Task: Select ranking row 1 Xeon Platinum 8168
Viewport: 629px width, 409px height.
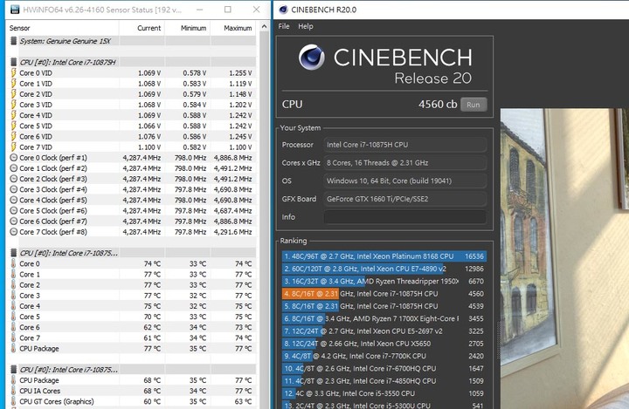Action: tap(384, 256)
